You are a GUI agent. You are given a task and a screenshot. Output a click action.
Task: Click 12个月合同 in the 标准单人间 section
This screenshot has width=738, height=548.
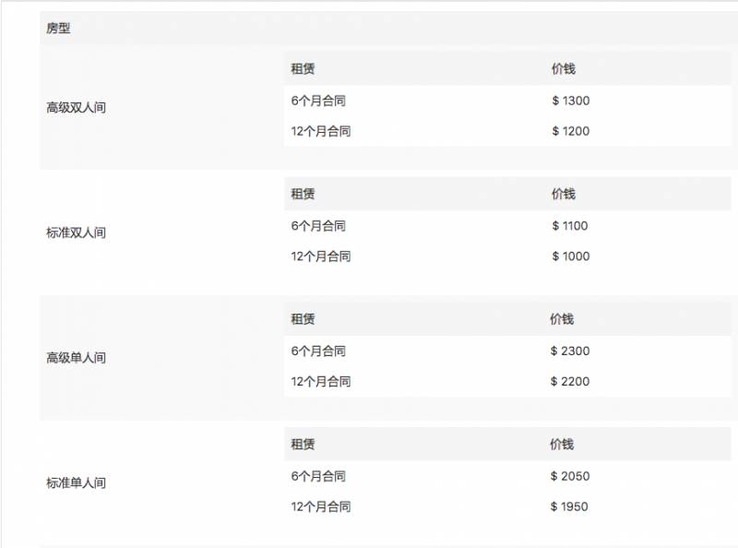[x=321, y=506]
